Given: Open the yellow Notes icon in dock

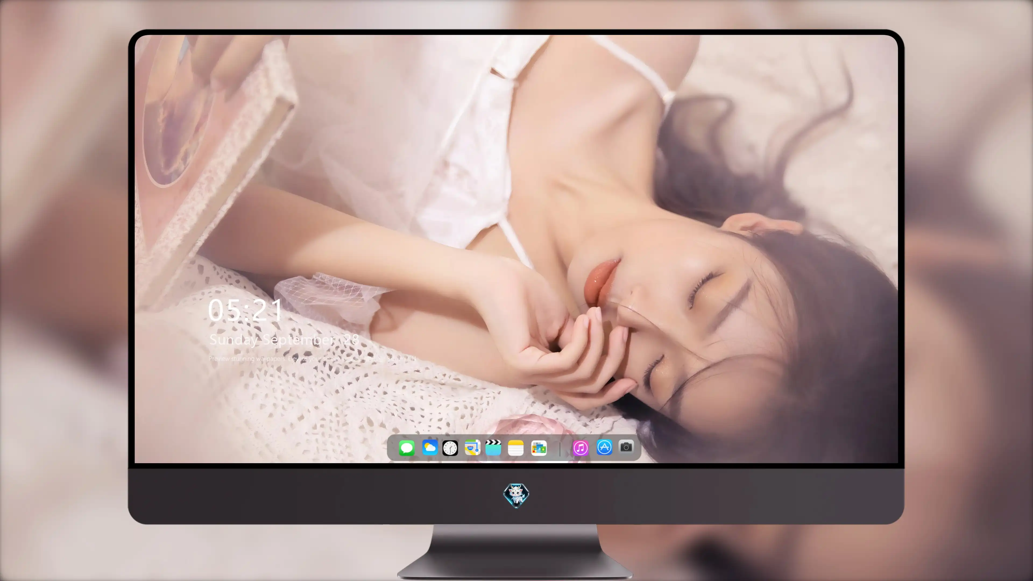Looking at the screenshot, I should click(x=516, y=448).
